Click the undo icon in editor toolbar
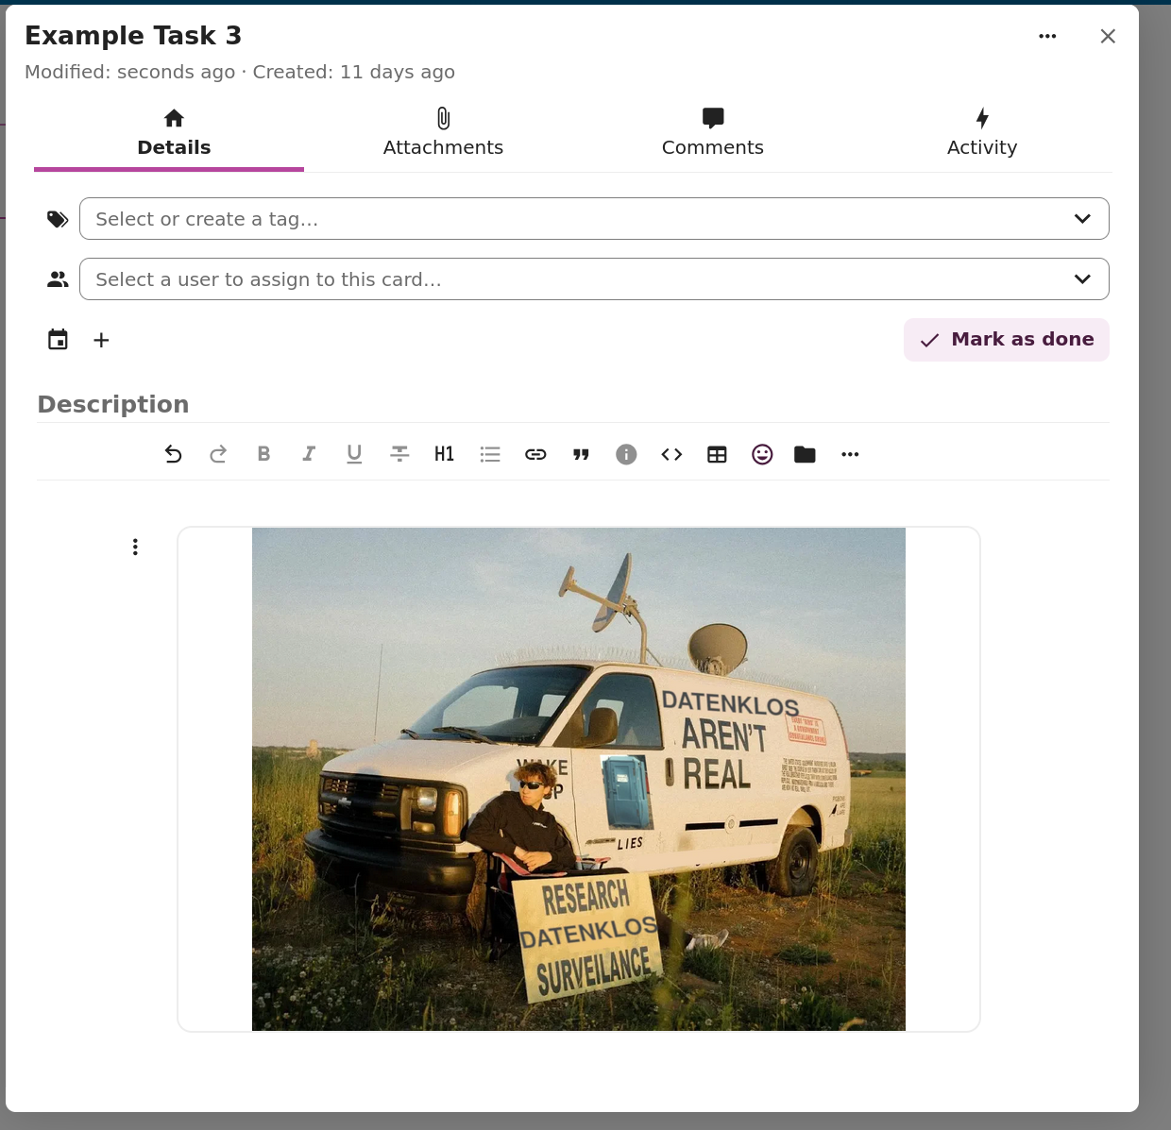Screen dimensions: 1171x1130 tap(173, 454)
